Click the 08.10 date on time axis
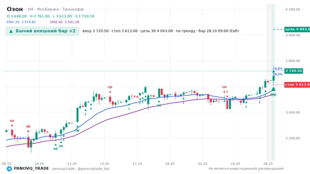 point(6,164)
